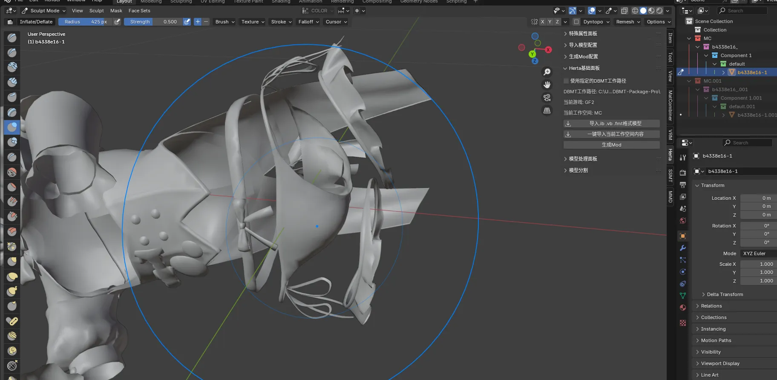Open the Modifiers tab (blue wrench)
Image resolution: width=777 pixels, height=380 pixels.
[683, 248]
